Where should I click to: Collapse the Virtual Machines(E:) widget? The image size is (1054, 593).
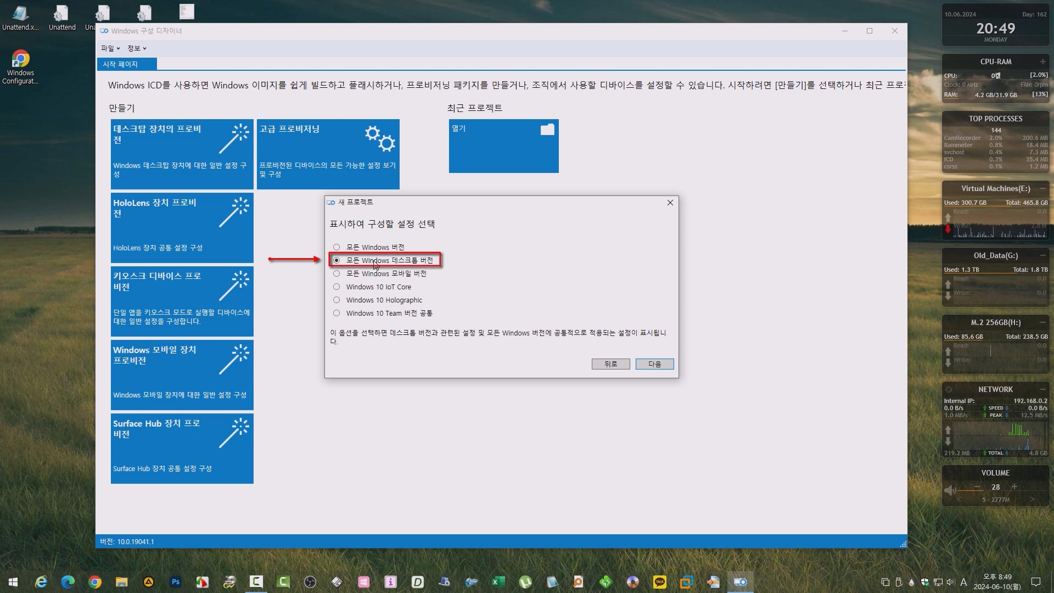click(1042, 188)
